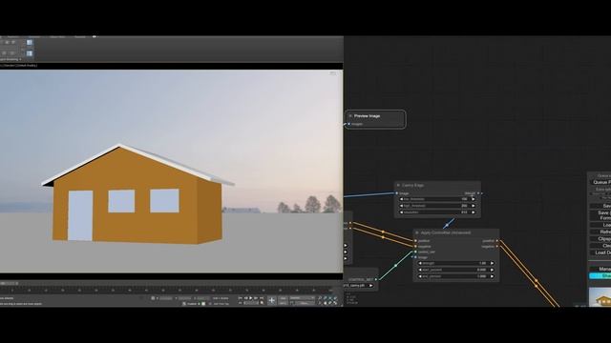
Task: Increase end_percent with its right arrow
Action: 492,276
